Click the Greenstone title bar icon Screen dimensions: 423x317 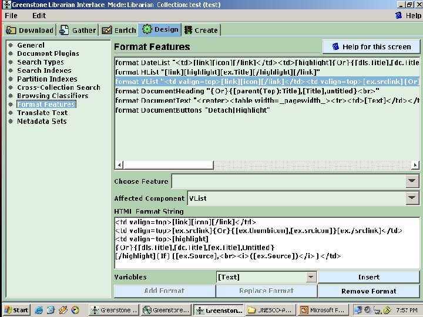[6, 5]
